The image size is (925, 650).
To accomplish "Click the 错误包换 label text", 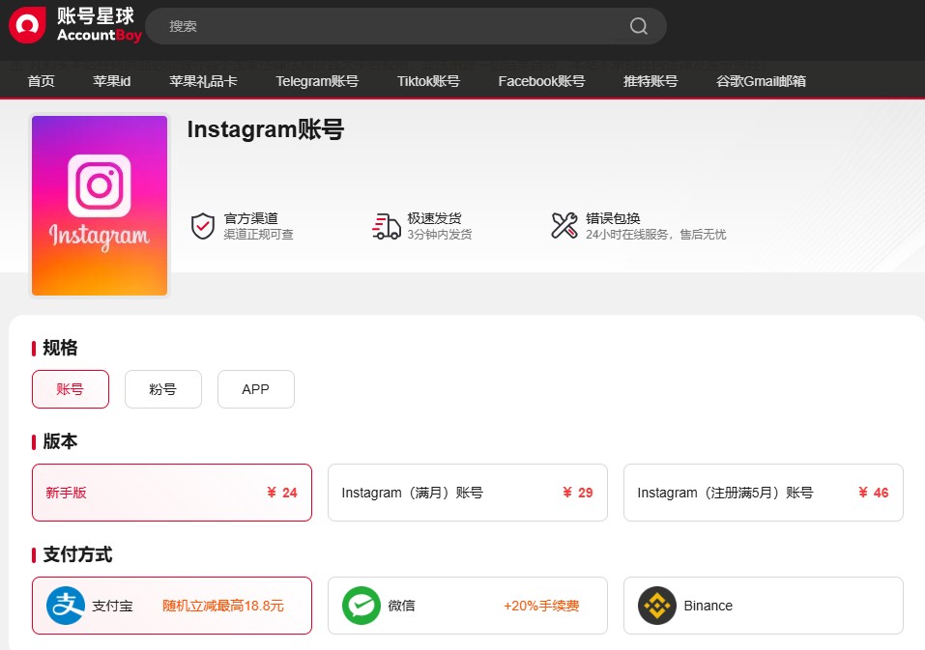I will click(613, 218).
